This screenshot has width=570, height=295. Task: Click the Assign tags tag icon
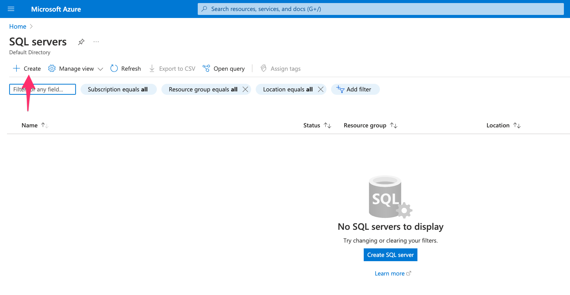pyautogui.click(x=264, y=68)
